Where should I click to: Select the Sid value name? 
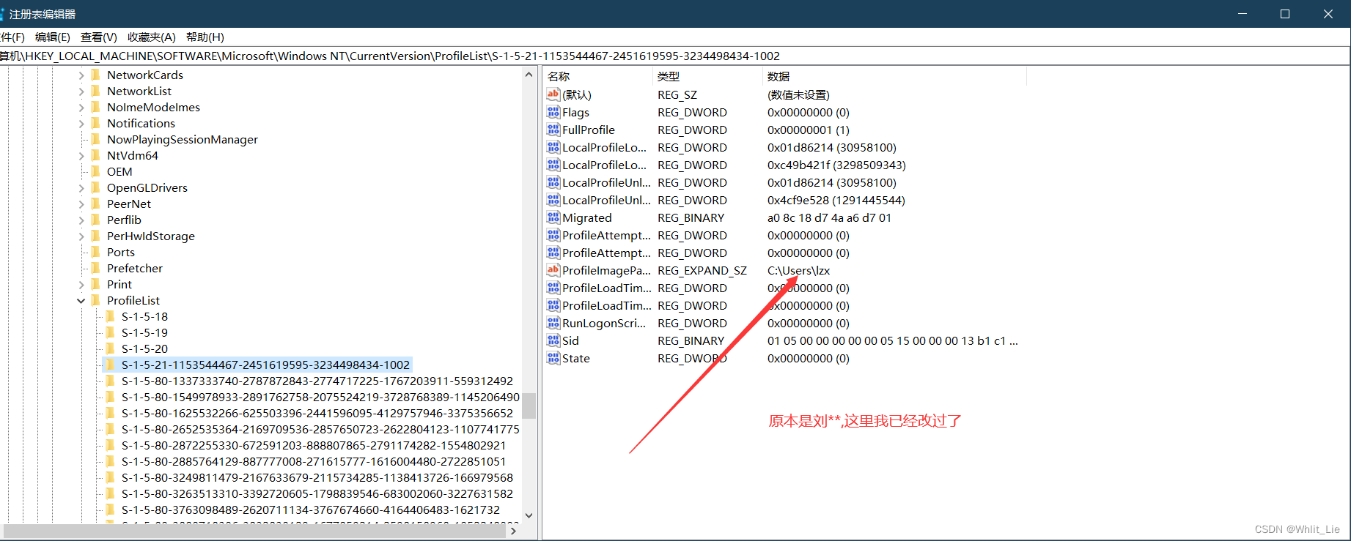tap(570, 340)
